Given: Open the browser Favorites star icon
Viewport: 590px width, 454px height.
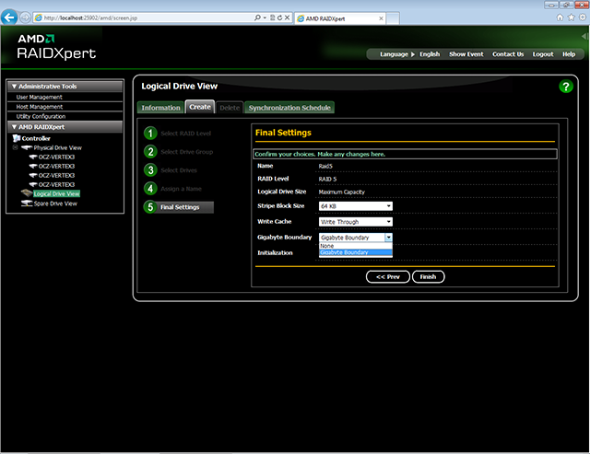Looking at the screenshot, I should [x=572, y=17].
